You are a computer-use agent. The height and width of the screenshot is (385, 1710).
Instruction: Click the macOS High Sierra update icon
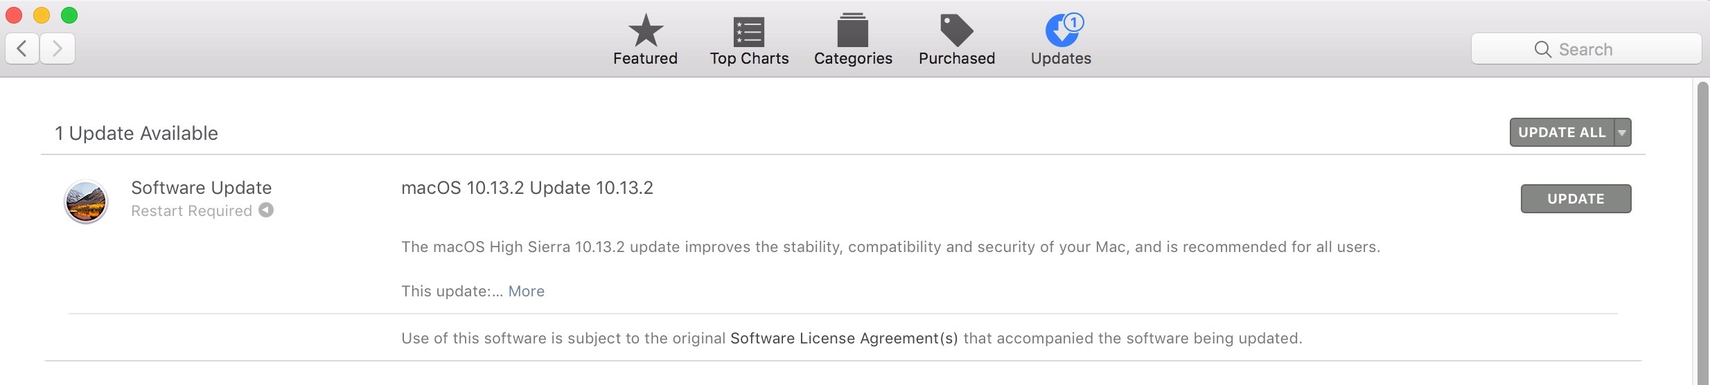[x=86, y=202]
